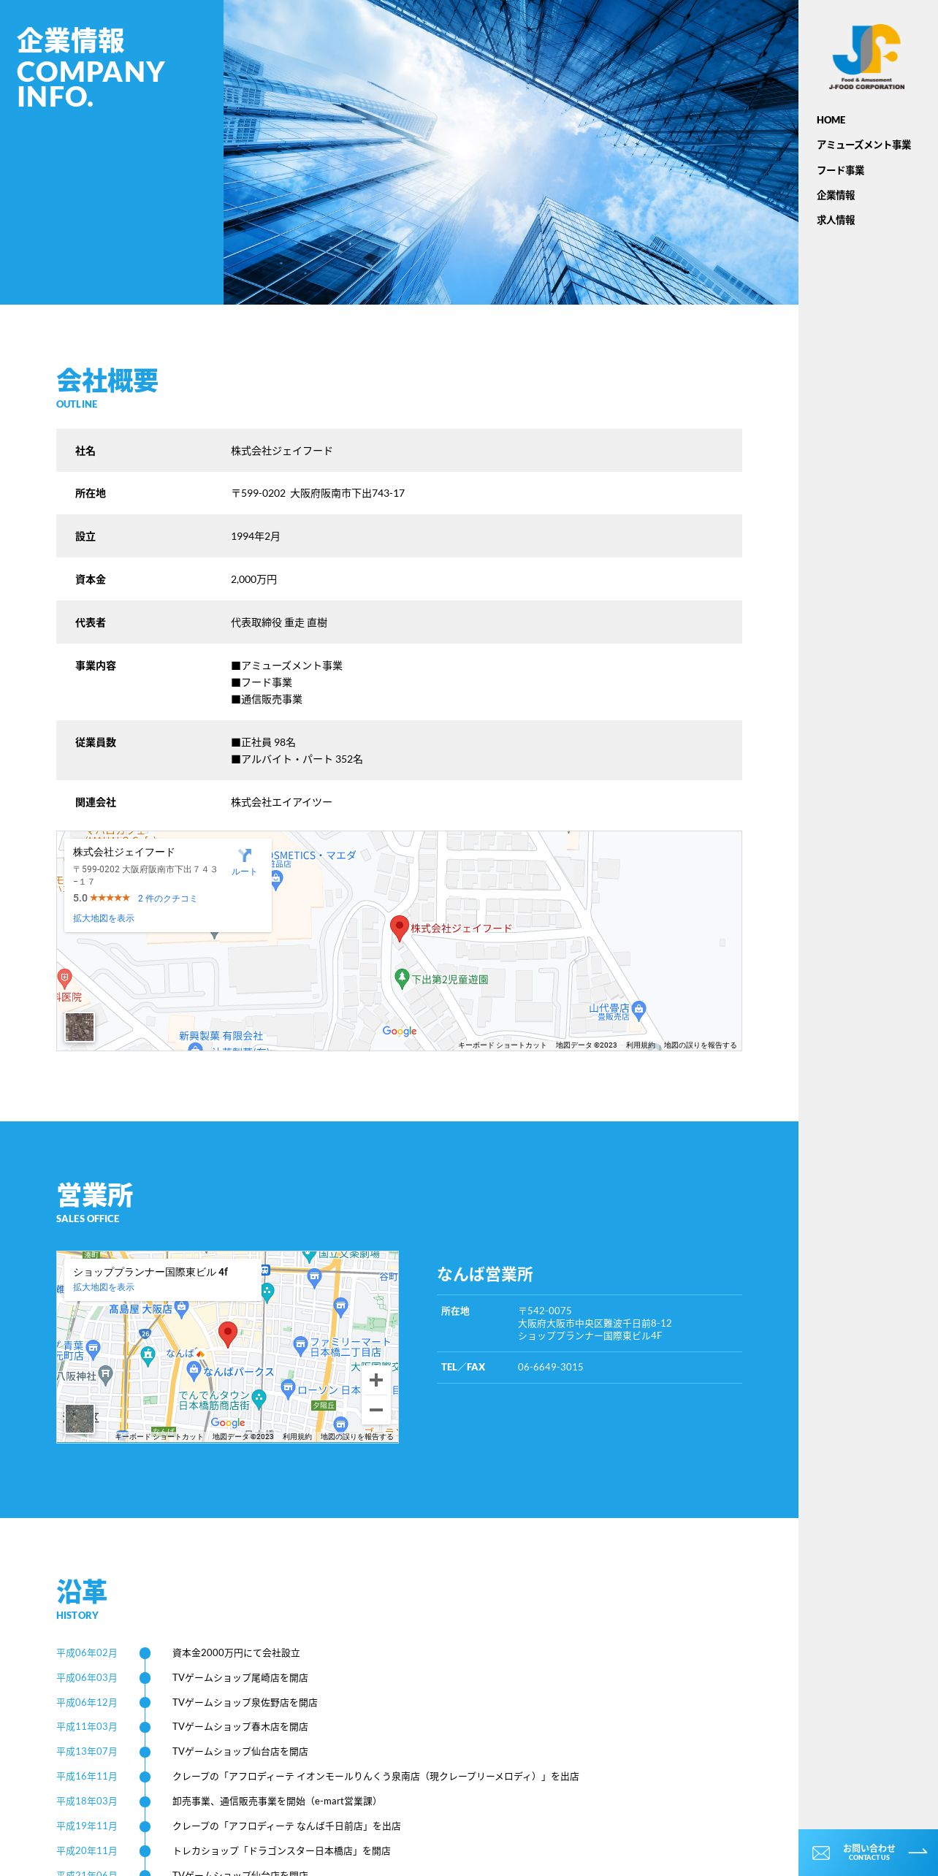Screen dimensions: 938x1876
Task: Click the envelope icon in the contact button
Action: (821, 1853)
